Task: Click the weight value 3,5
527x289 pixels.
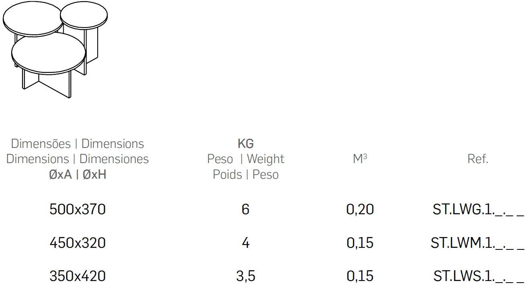Action: [x=245, y=276]
